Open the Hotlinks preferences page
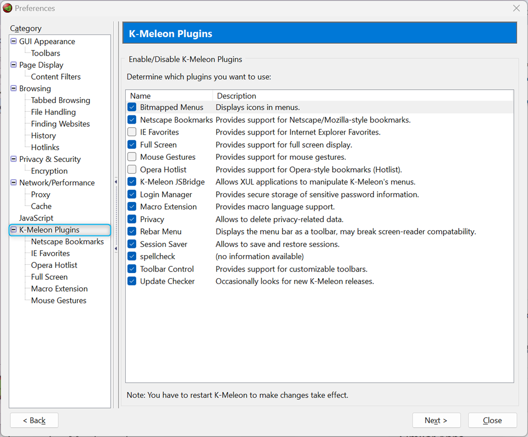Viewport: 528px width, 437px height. click(45, 147)
